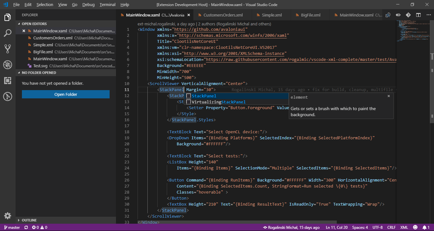Click the master branch in the status bar

[x=12, y=227]
